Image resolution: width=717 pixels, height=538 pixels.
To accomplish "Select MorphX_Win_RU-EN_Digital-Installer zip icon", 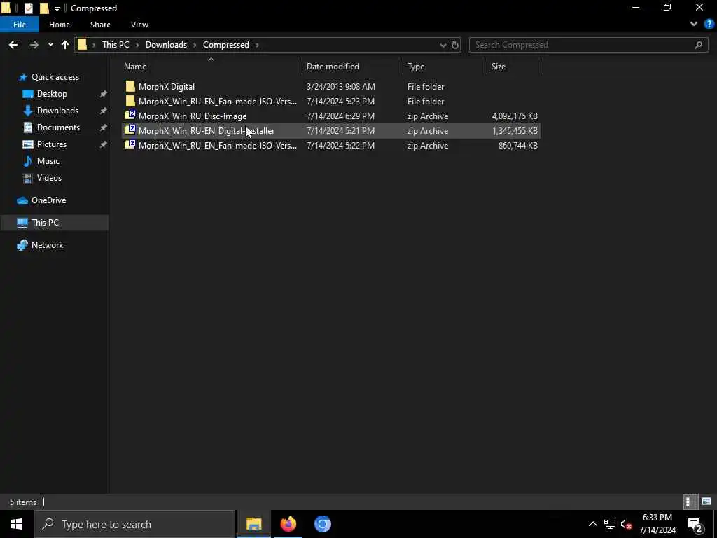I will tap(130, 130).
